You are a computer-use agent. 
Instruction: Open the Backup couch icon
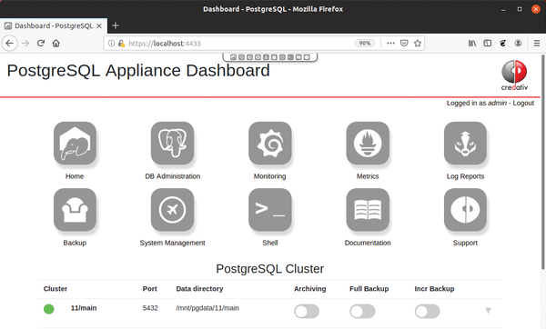(x=75, y=210)
